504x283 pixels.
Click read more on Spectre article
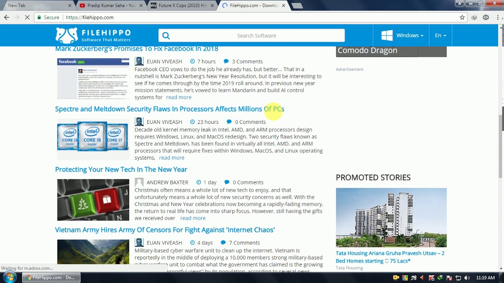pyautogui.click(x=172, y=158)
